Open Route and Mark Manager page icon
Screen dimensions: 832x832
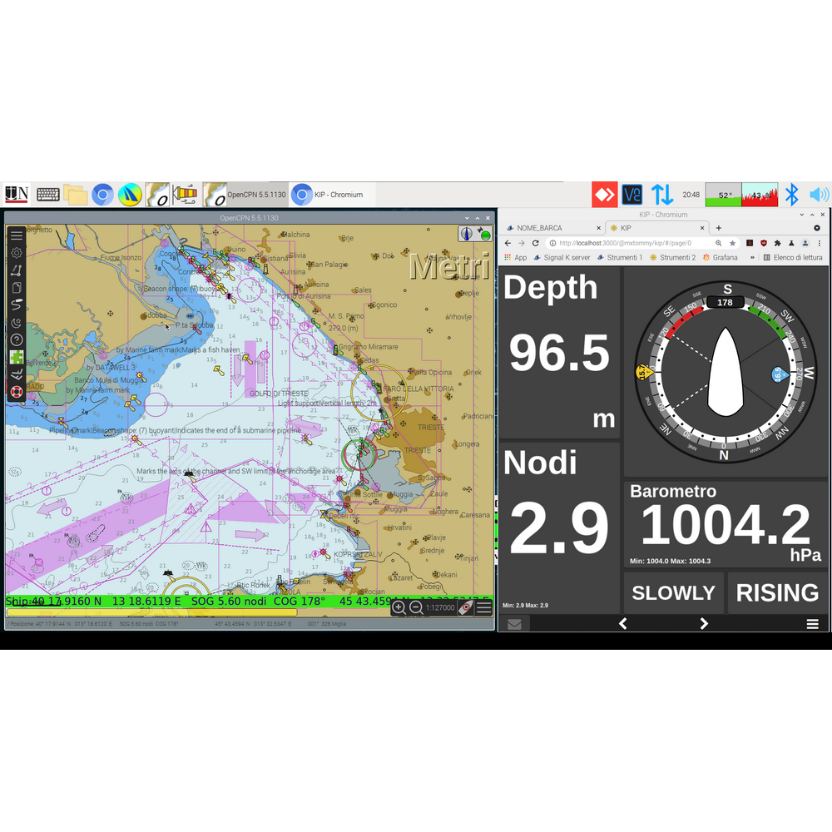coord(17,288)
